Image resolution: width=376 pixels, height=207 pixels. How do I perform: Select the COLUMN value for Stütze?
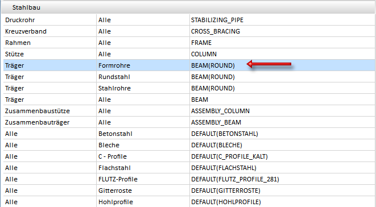(x=282, y=54)
